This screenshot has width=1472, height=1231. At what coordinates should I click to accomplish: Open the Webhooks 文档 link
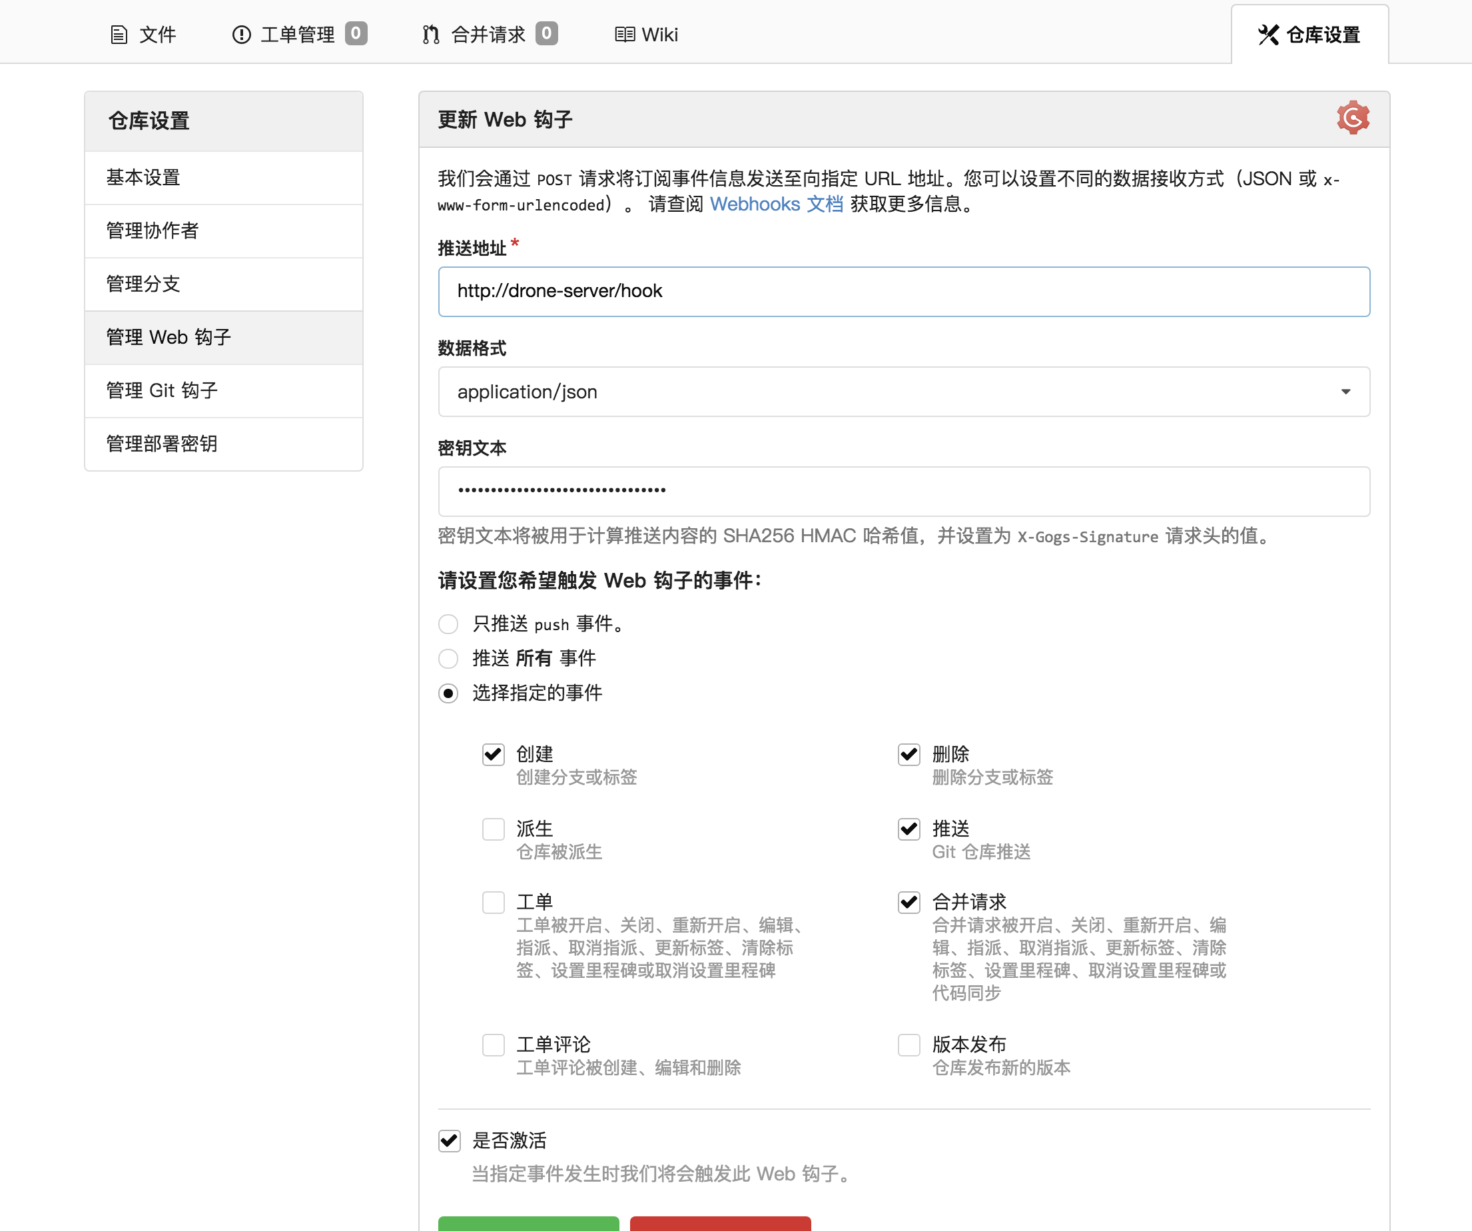(776, 204)
